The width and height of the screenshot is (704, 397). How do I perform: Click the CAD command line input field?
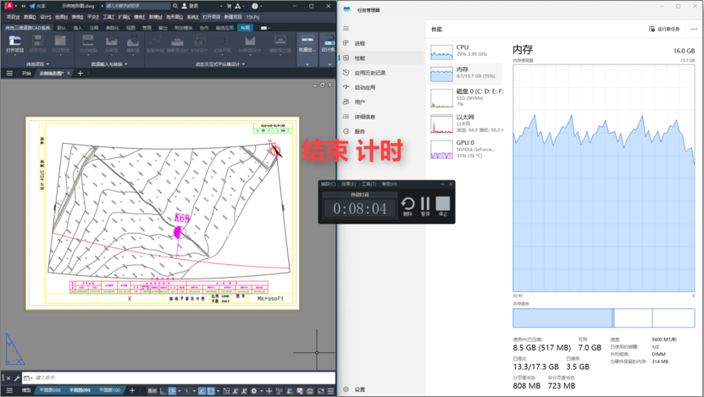point(169,378)
